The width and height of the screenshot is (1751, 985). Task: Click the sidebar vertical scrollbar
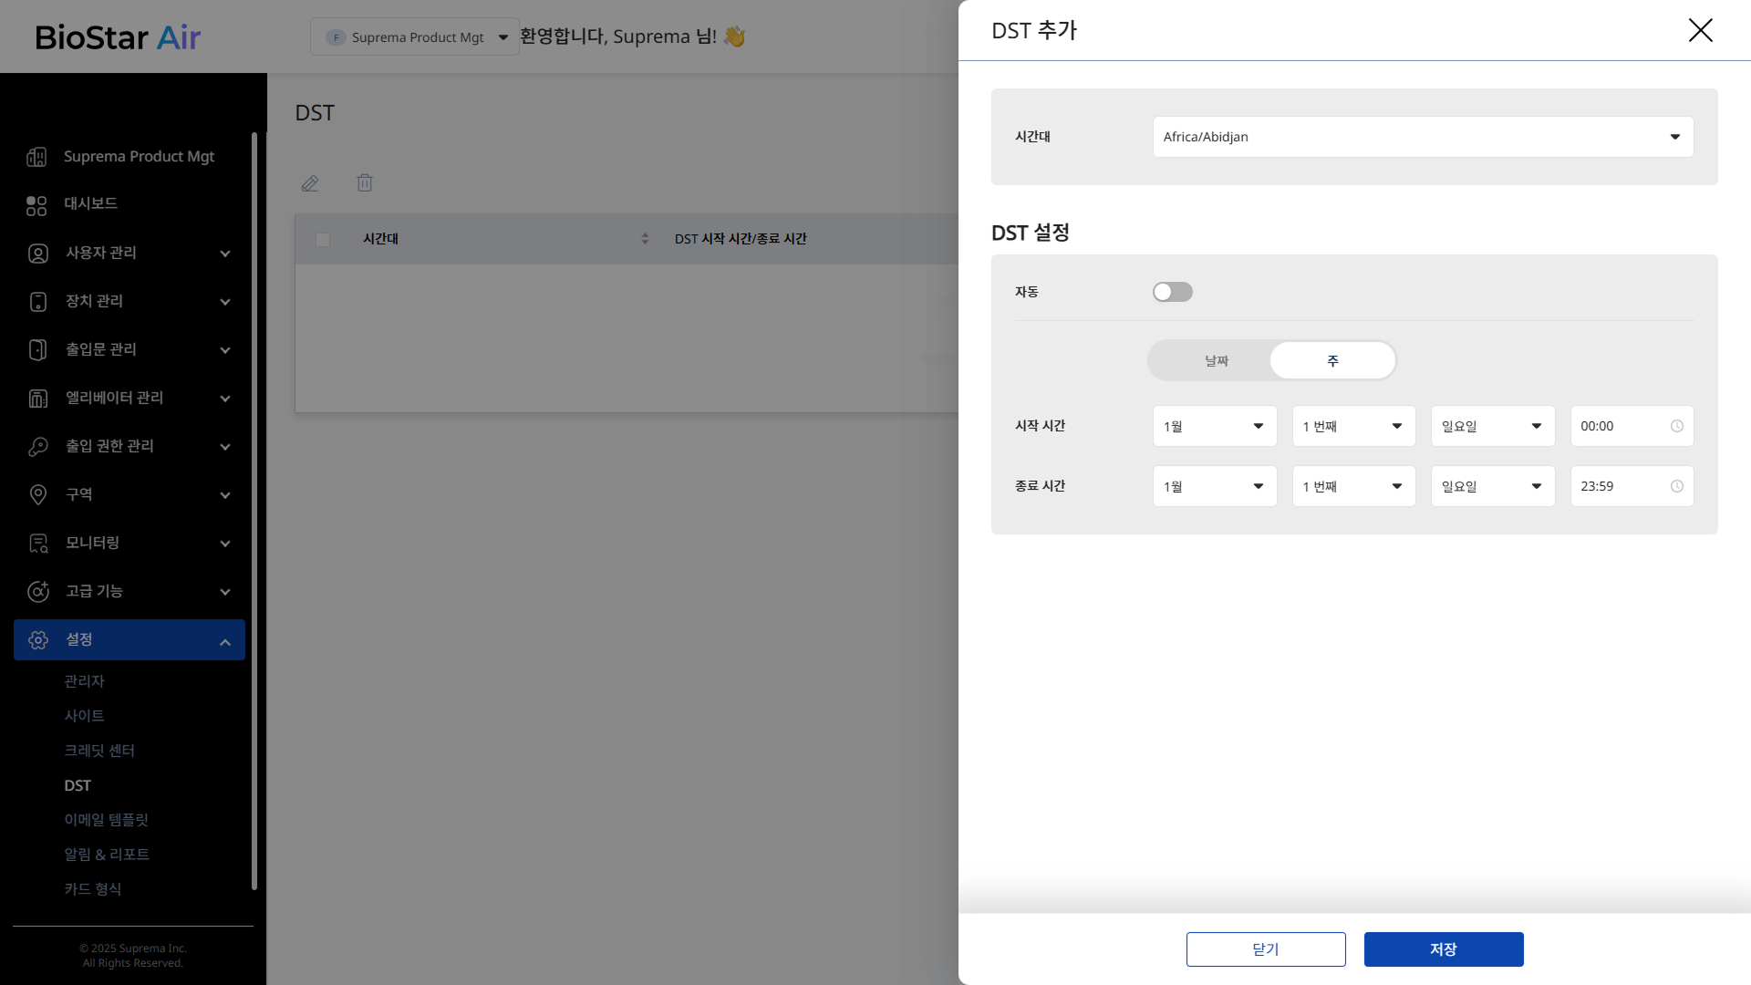[x=254, y=511]
